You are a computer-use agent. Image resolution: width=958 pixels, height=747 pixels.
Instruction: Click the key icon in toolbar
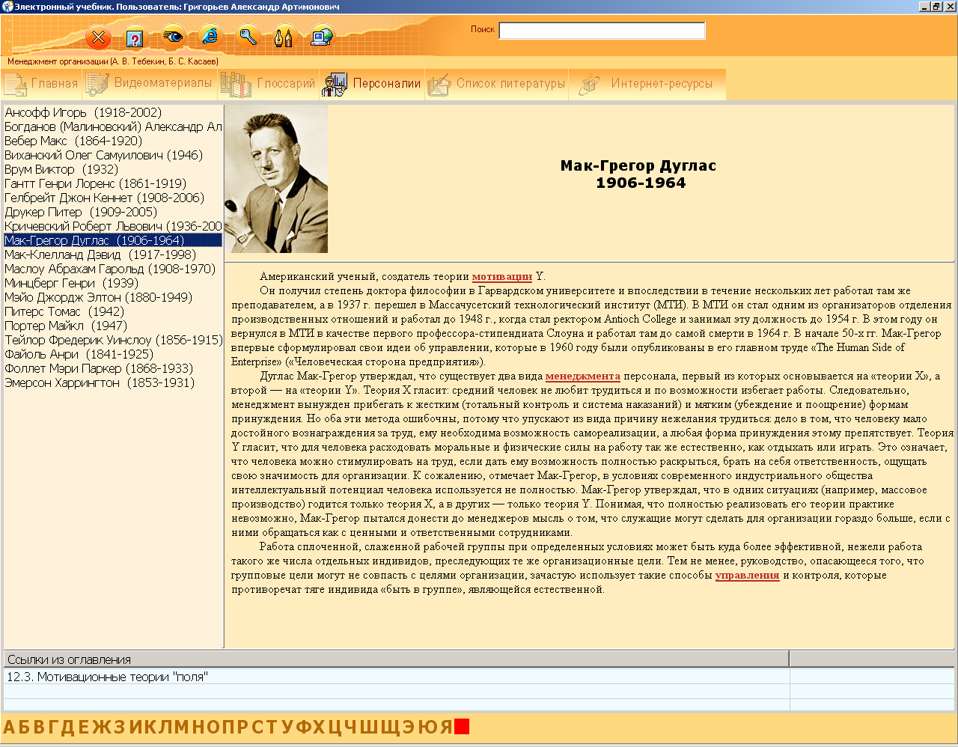point(248,36)
